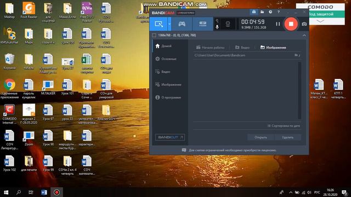
Task: Select the M.TALKER desktop shortcut
Action: point(48,87)
